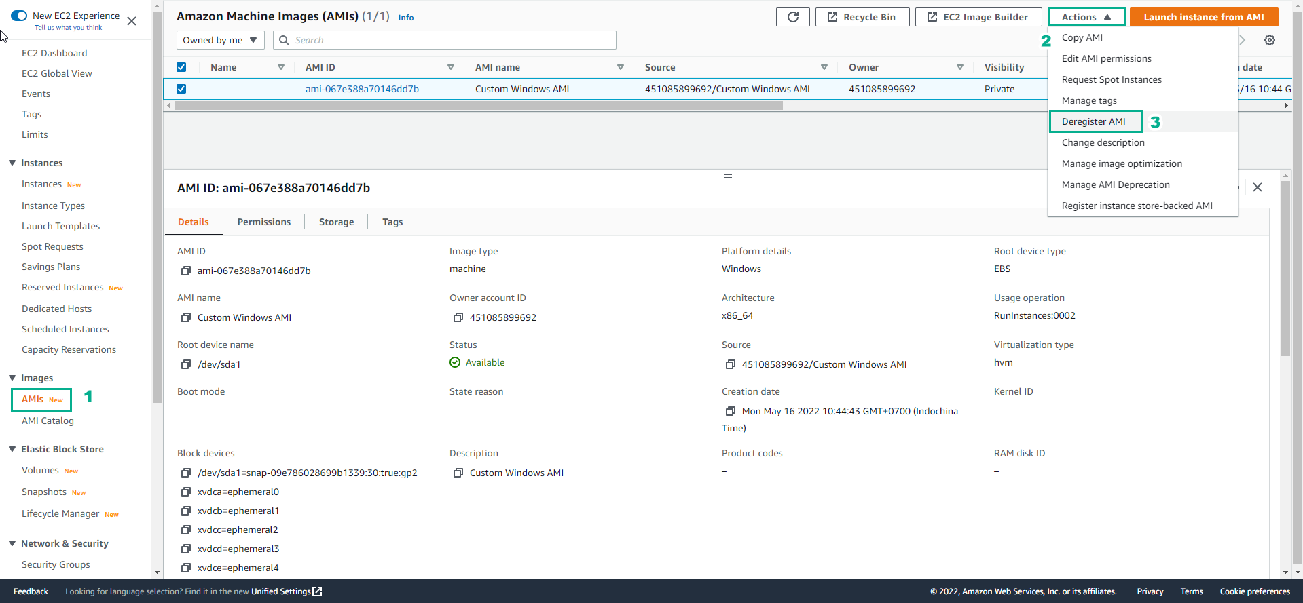This screenshot has height=603, width=1303.
Task: Copy block device /dev/sda1 snapshot entry
Action: [185, 473]
